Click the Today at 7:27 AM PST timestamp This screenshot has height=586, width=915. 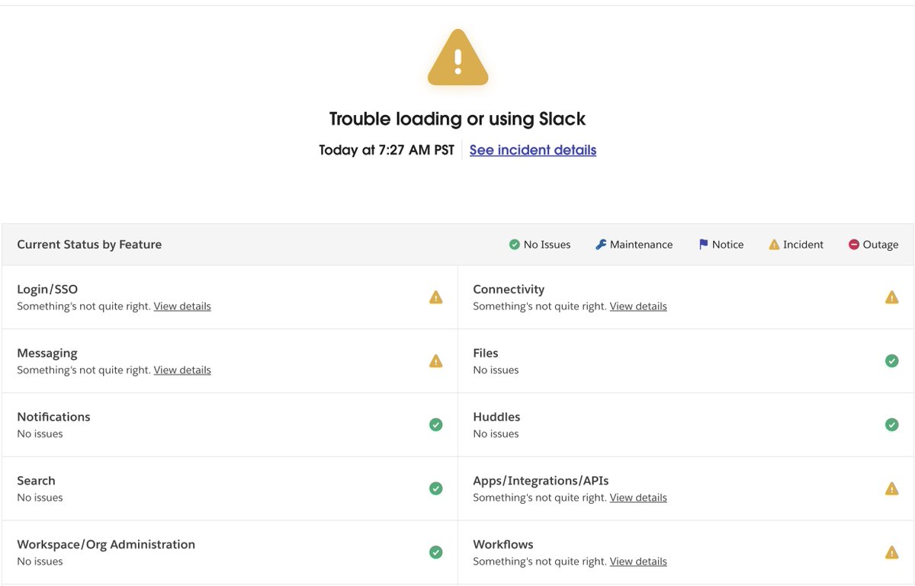tap(387, 150)
